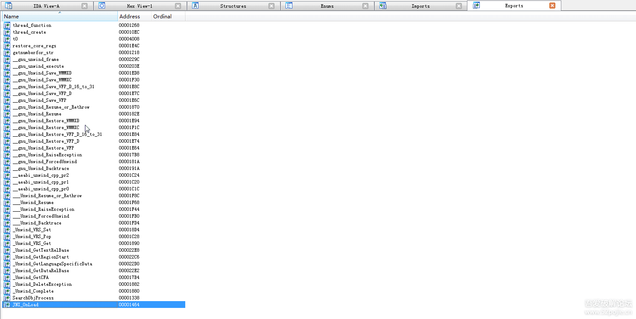Click export icon beside t0
The width and height of the screenshot is (636, 319).
click(7, 39)
